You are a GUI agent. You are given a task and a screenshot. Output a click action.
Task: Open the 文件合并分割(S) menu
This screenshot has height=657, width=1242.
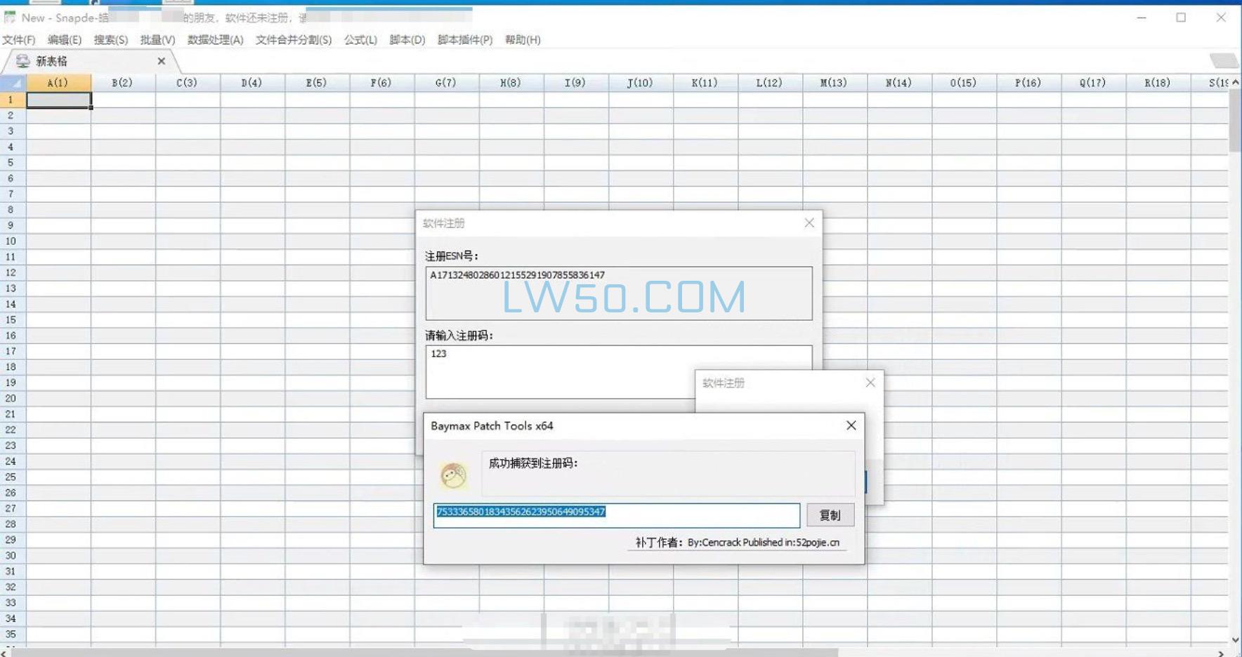click(x=294, y=40)
